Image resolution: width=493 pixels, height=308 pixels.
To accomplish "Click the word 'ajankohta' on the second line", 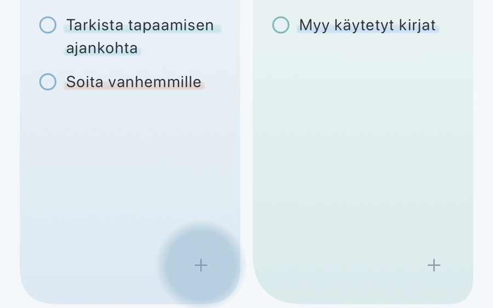I will (102, 48).
